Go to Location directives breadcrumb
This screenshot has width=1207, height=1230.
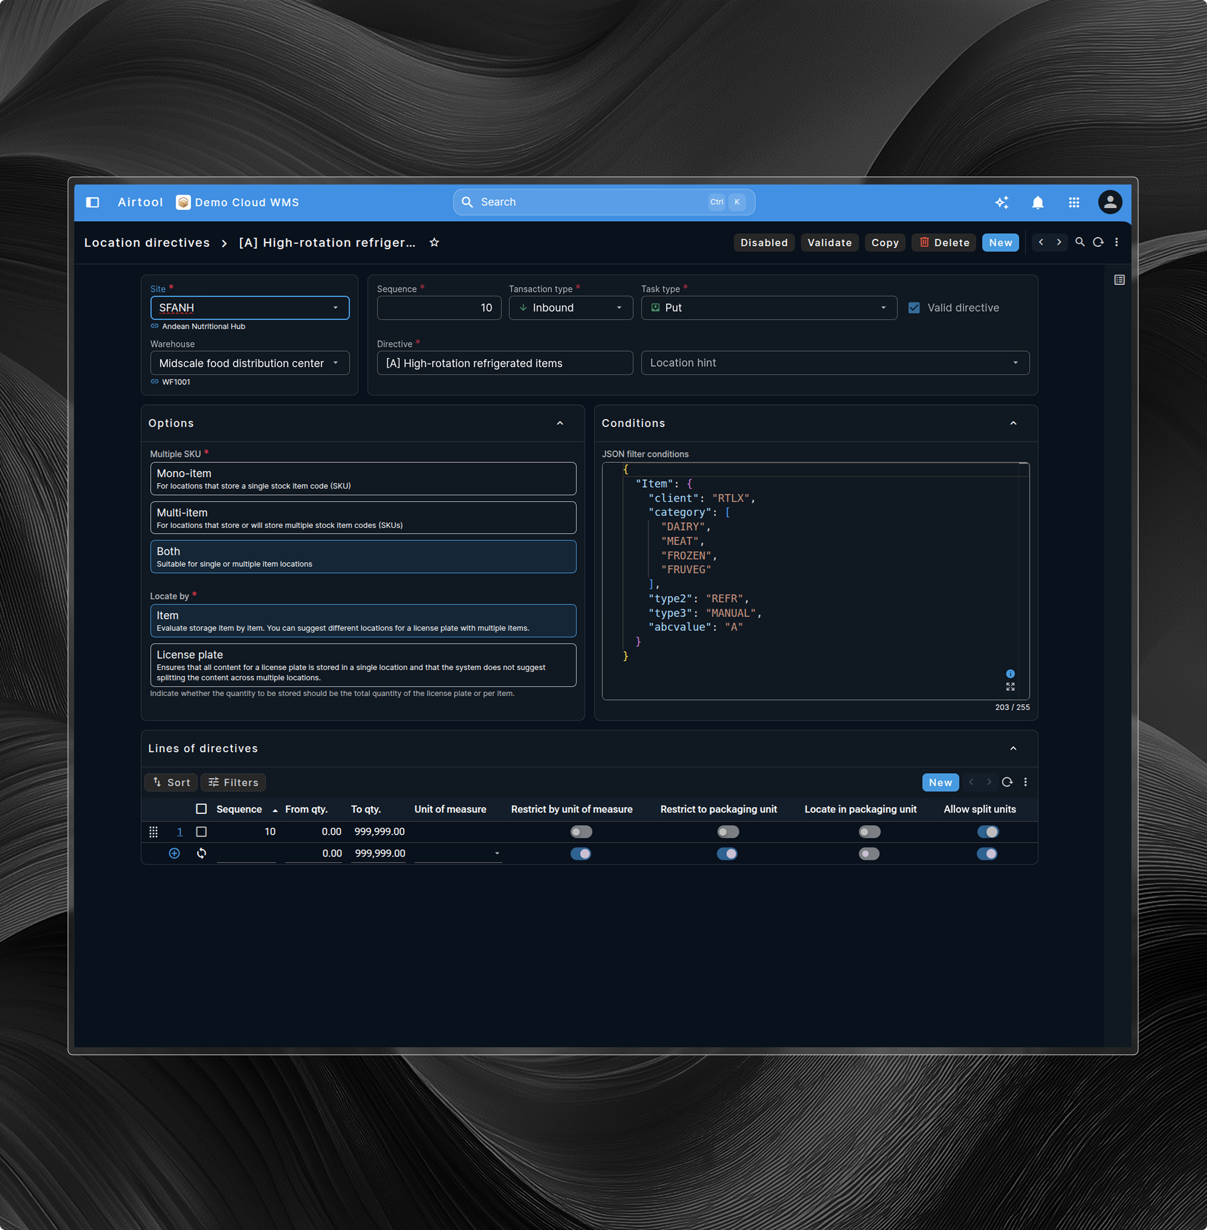[147, 243]
